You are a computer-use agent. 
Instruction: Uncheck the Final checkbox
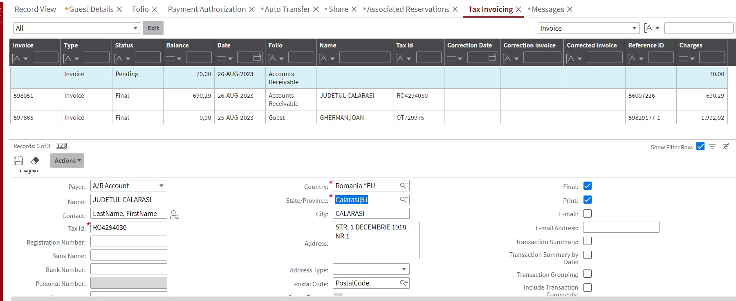[588, 186]
